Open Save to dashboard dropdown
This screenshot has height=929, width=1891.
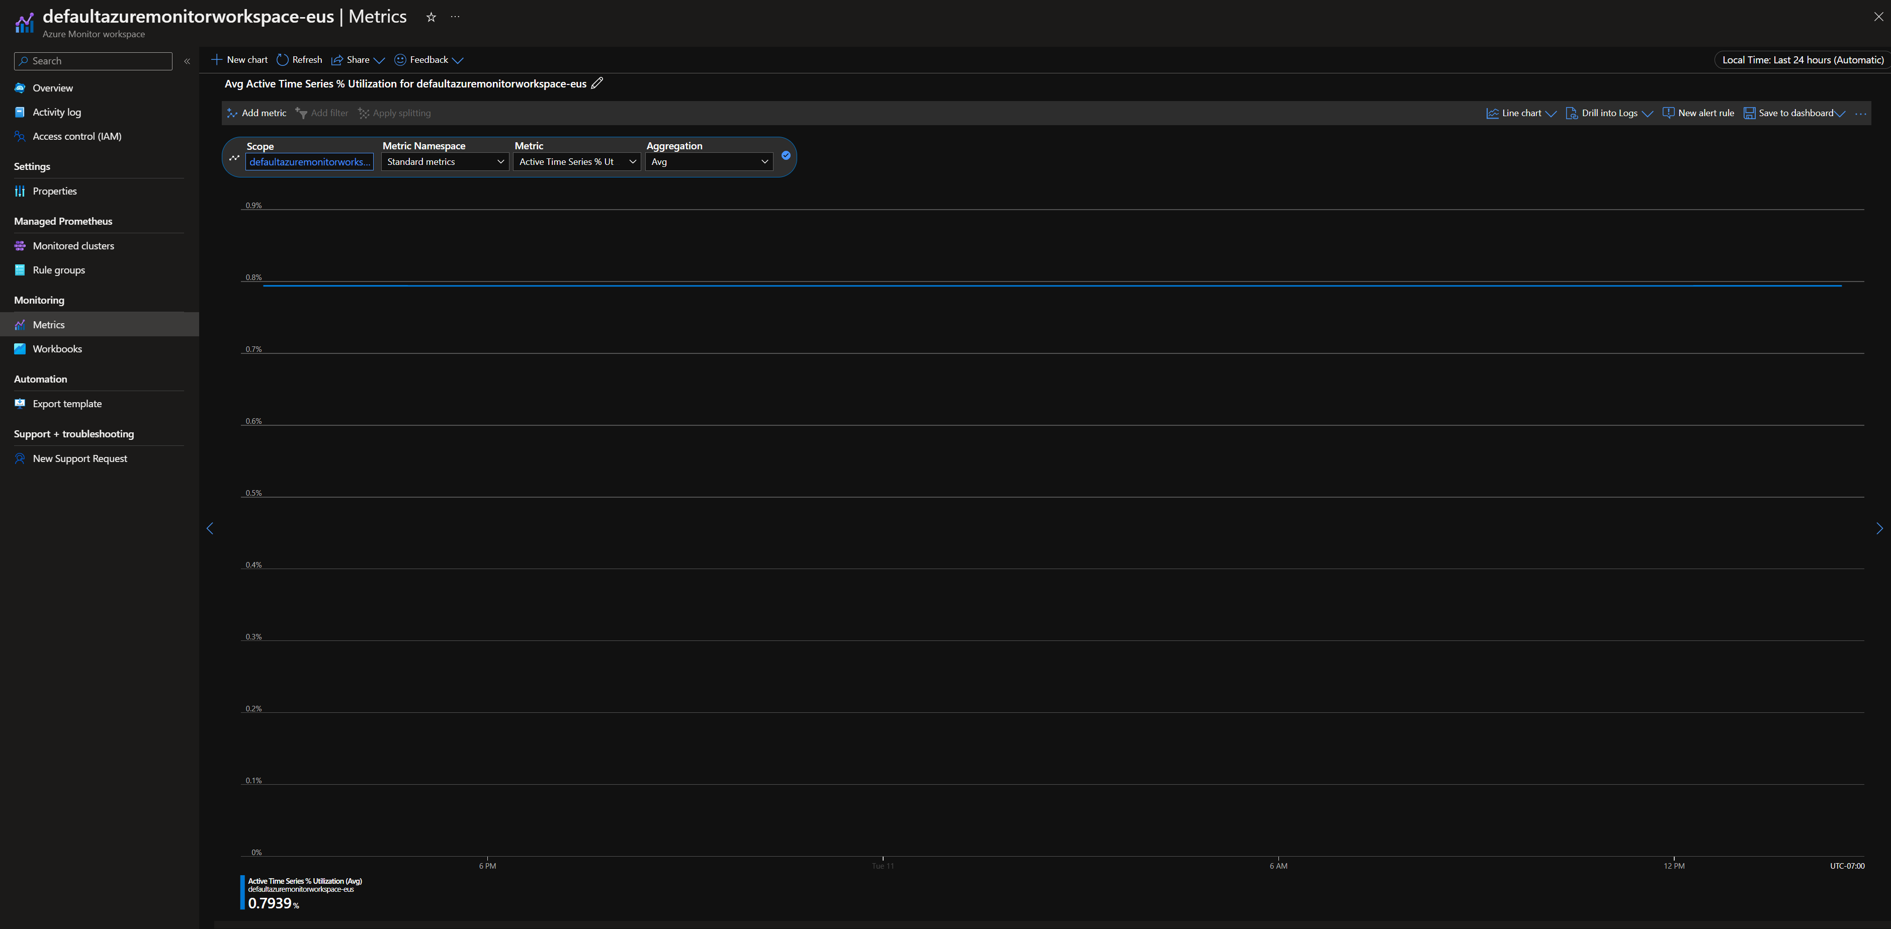1794,113
